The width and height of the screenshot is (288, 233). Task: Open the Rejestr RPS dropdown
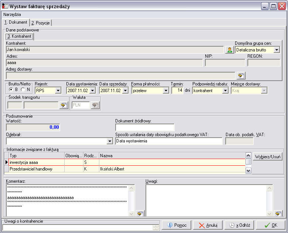point(58,91)
